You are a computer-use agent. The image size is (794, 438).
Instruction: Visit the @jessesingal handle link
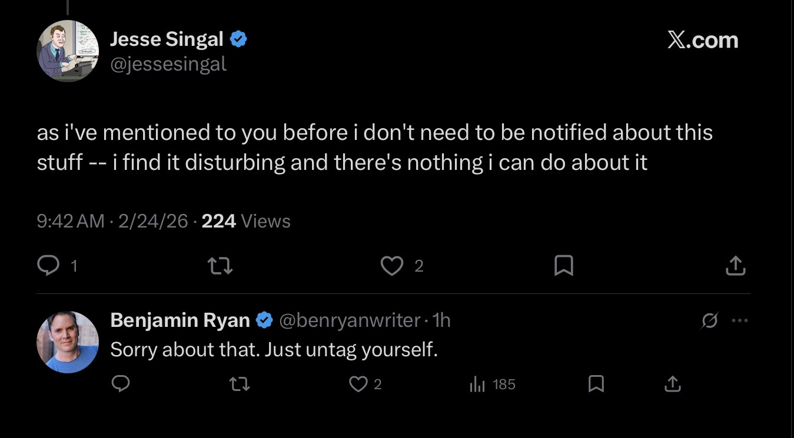click(x=168, y=63)
